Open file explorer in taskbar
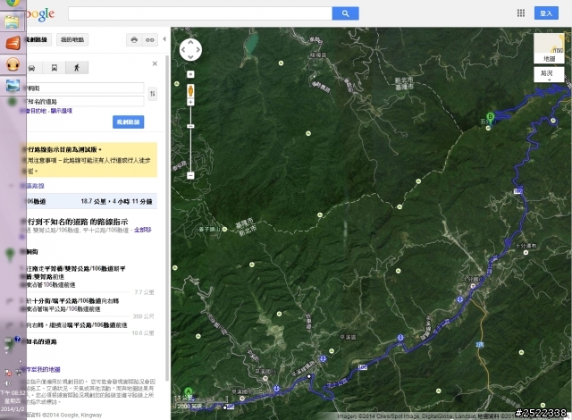Screen dimensions: 572x420 [13, 21]
